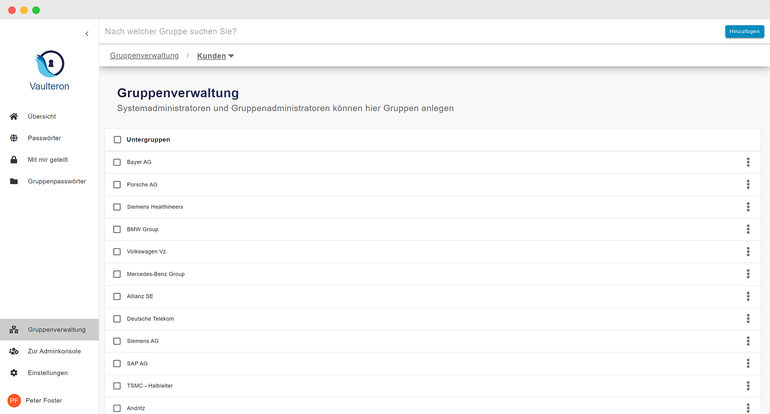The image size is (770, 414).
Task: Check the Porsche AG checkbox
Action: [117, 185]
